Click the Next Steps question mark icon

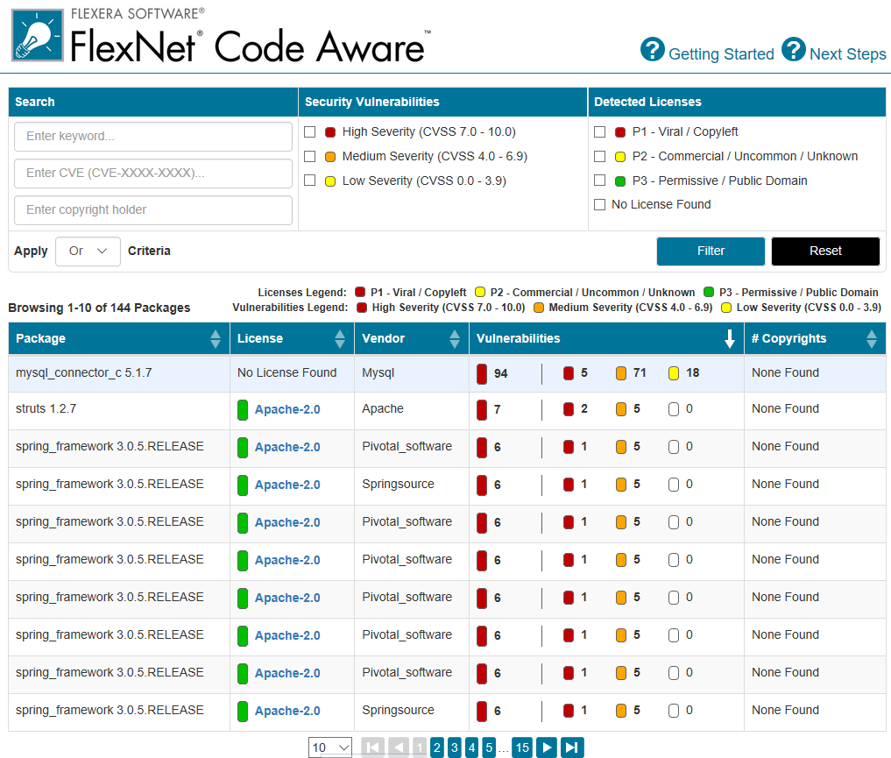793,50
